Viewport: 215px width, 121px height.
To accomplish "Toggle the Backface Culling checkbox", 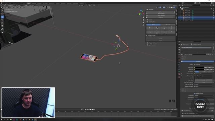I will coord(195,93).
